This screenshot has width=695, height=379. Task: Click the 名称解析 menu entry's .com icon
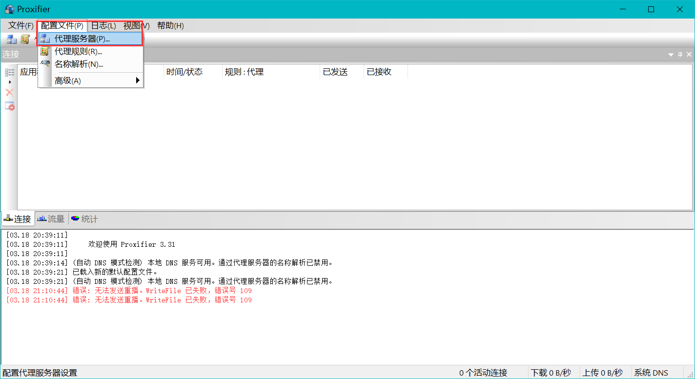45,64
